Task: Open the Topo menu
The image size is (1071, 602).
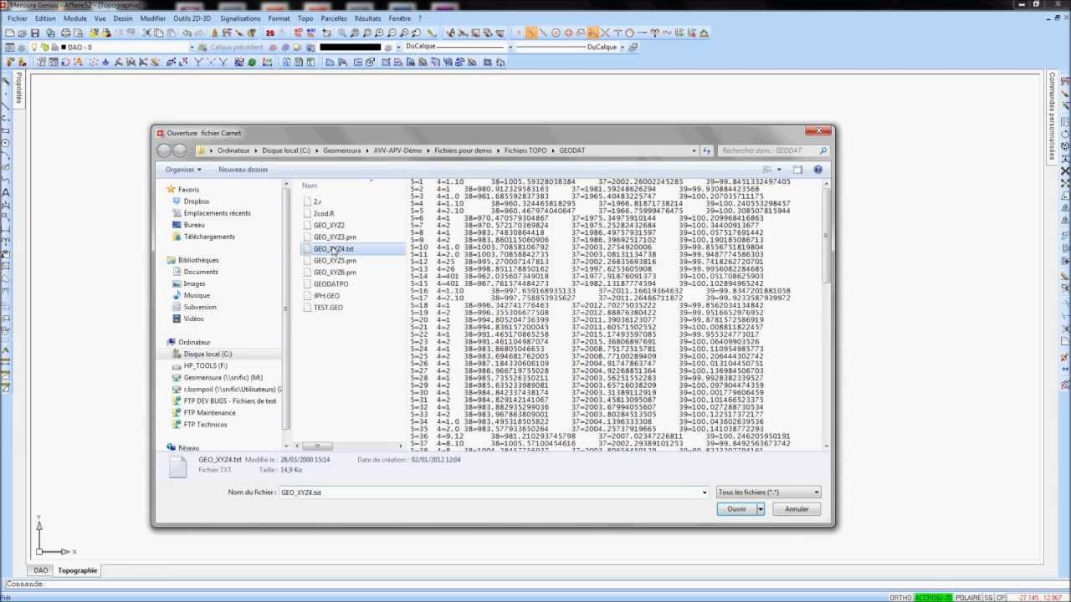Action: (x=305, y=18)
